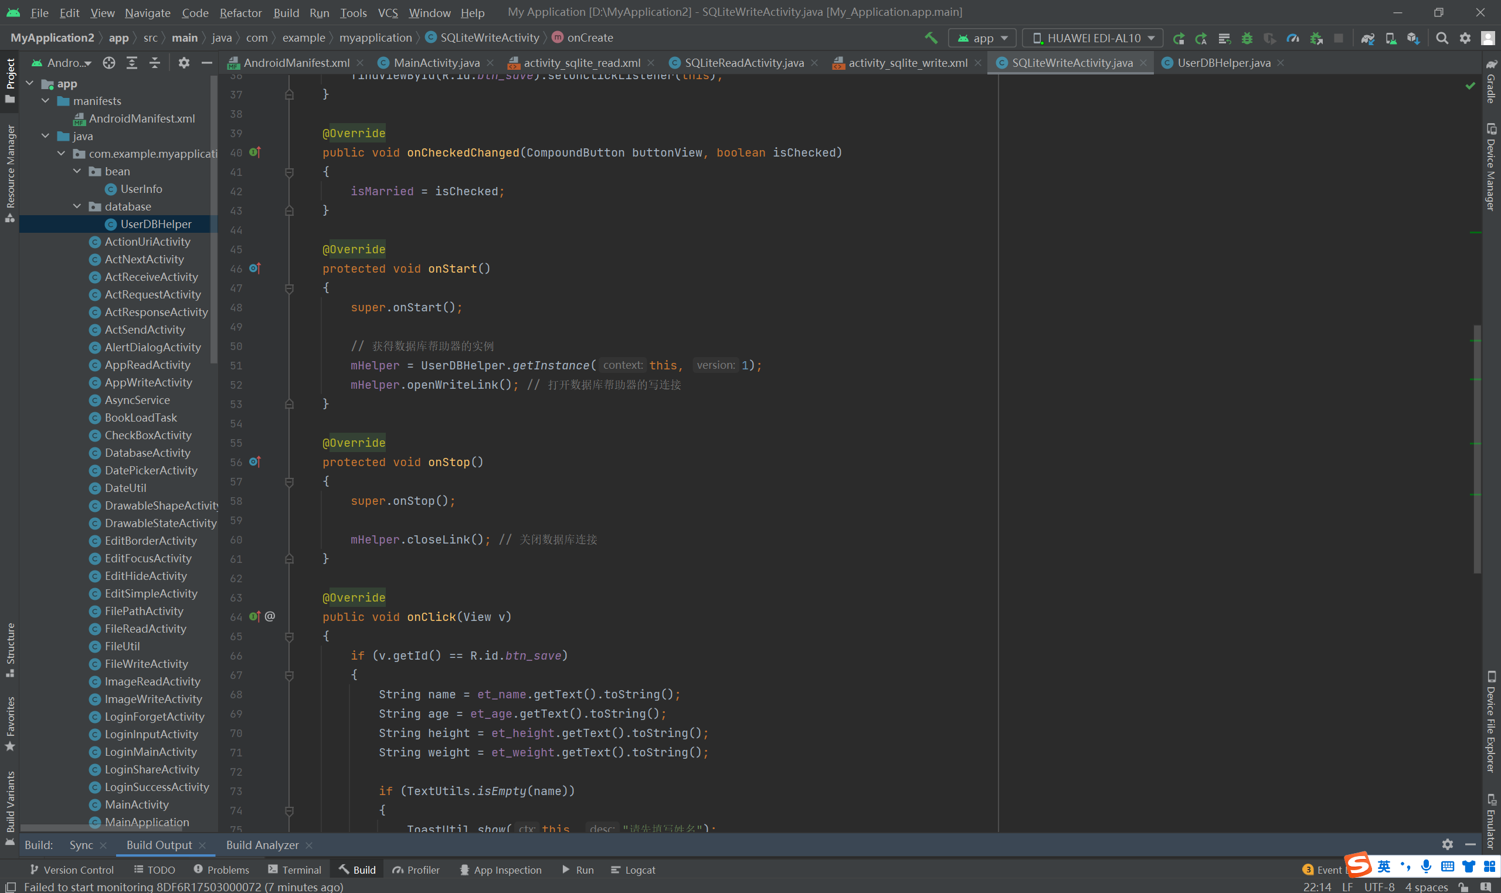The image size is (1501, 893).
Task: Open the Terminal tool window button
Action: tap(295, 870)
